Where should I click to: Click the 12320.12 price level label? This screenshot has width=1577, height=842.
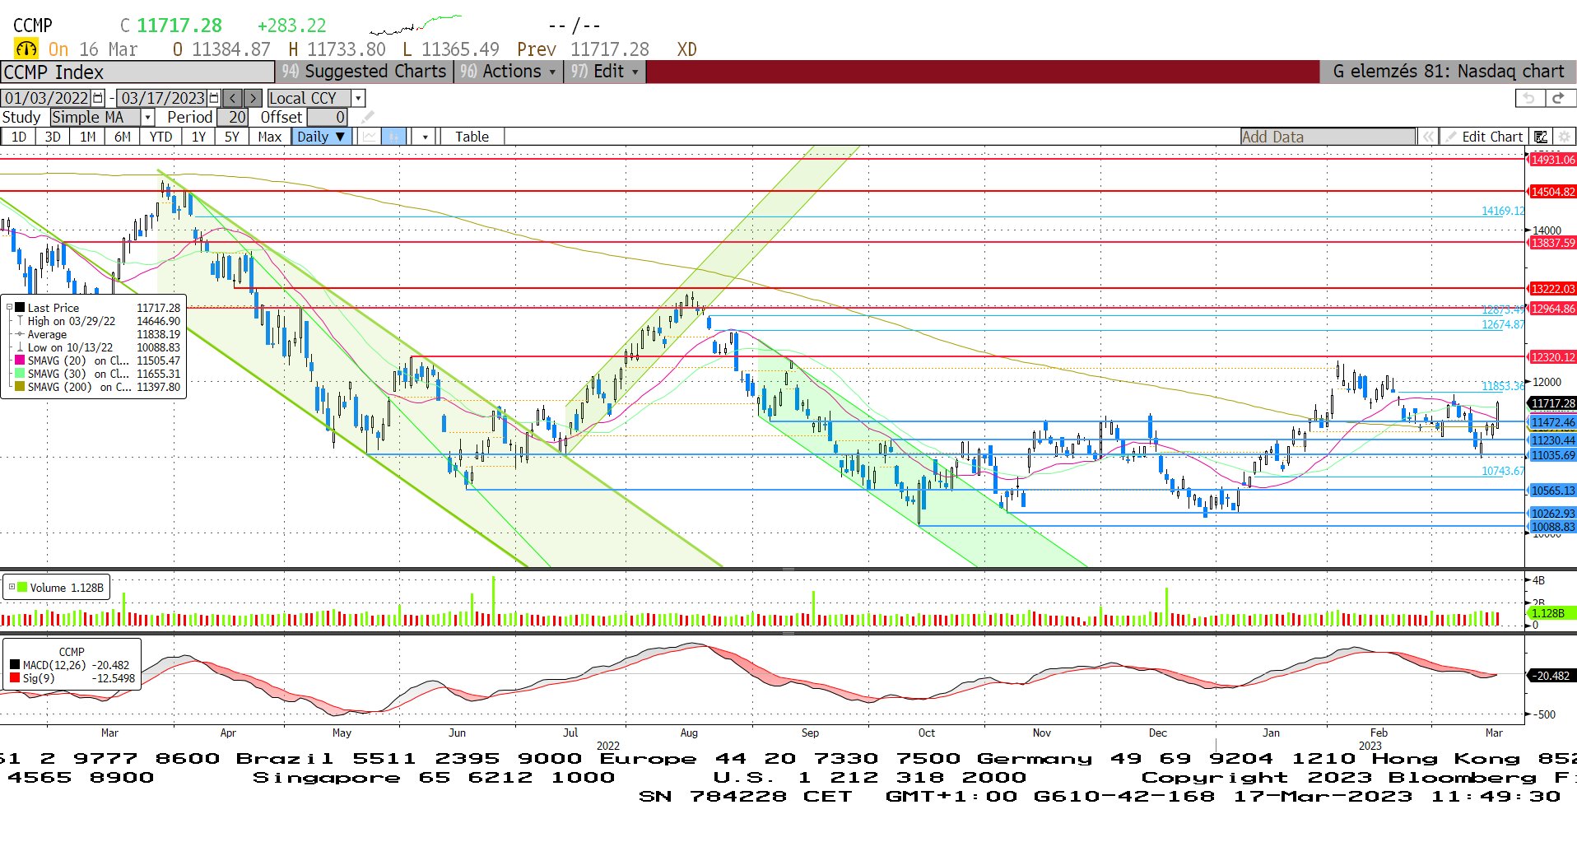point(1552,357)
